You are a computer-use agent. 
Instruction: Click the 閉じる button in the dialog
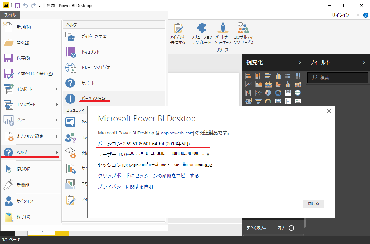[313, 204]
